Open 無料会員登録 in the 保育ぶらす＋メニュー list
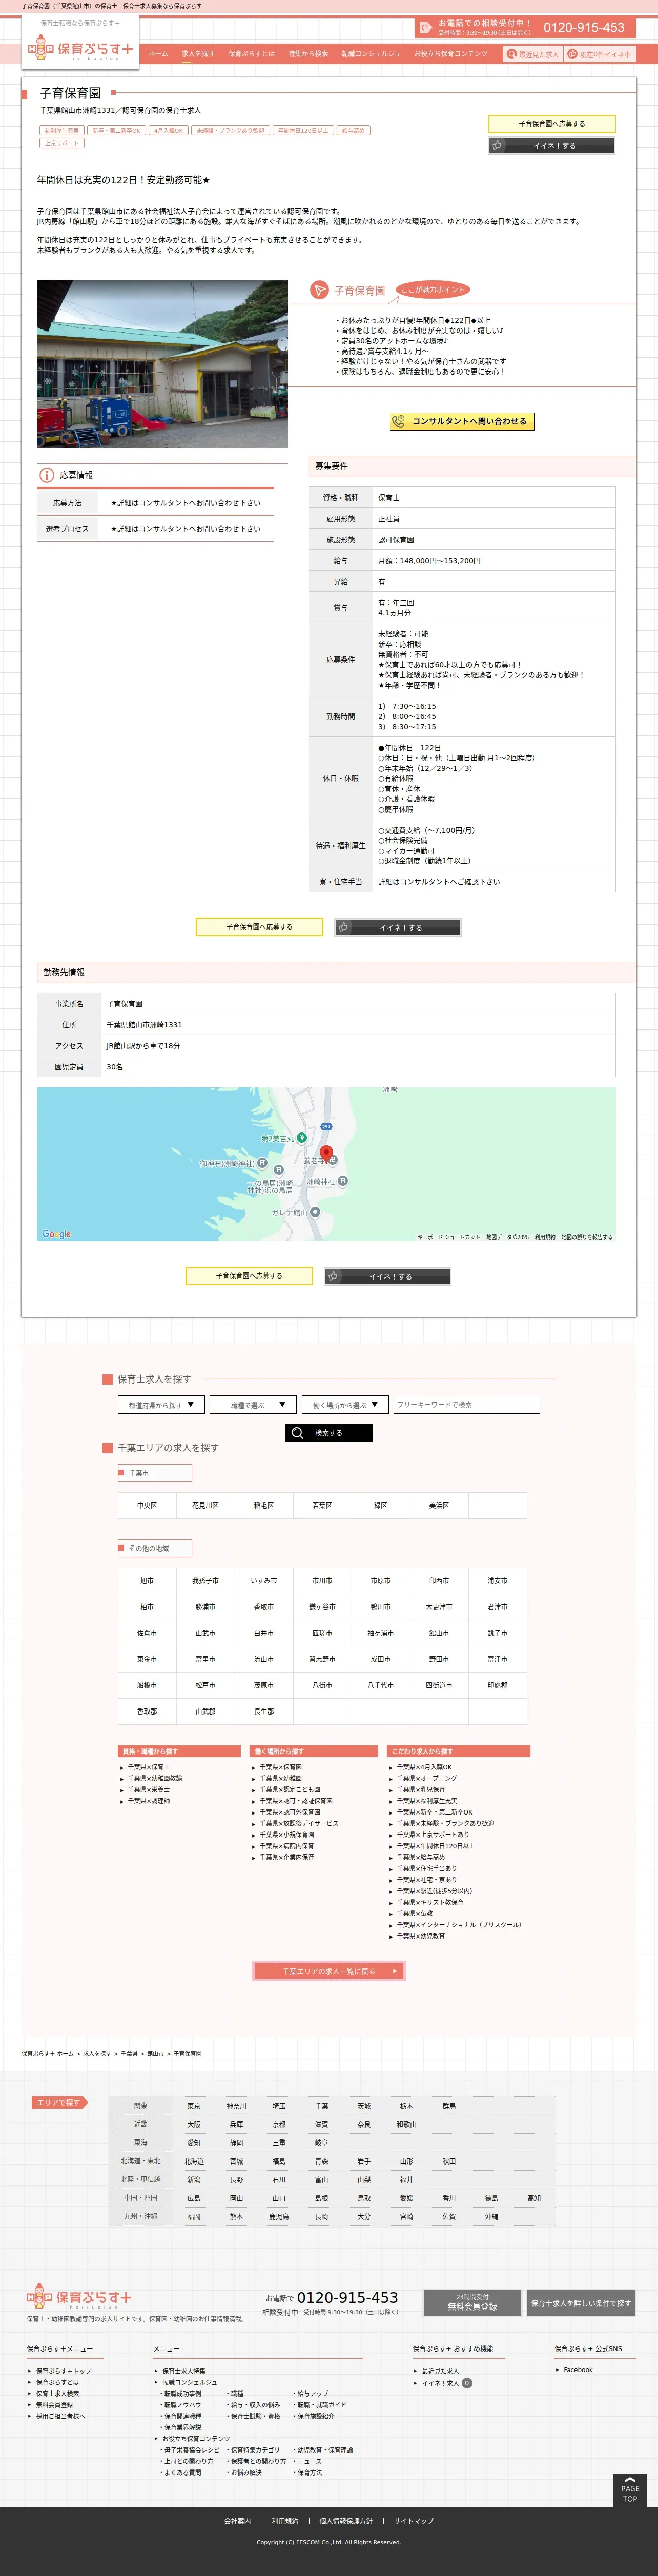Image resolution: width=658 pixels, height=2576 pixels. click(x=55, y=2405)
